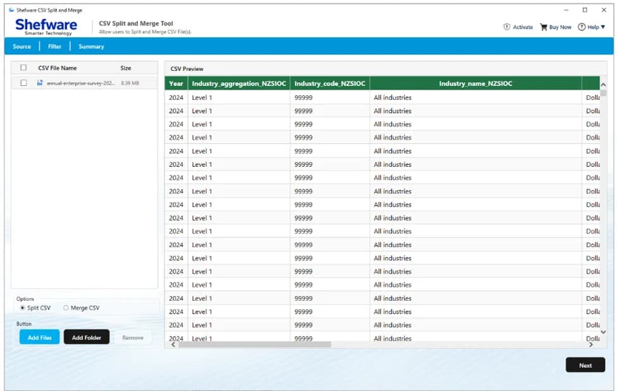Minimize the Shefware window
Image resolution: width=617 pixels, height=391 pixels.
[566, 10]
